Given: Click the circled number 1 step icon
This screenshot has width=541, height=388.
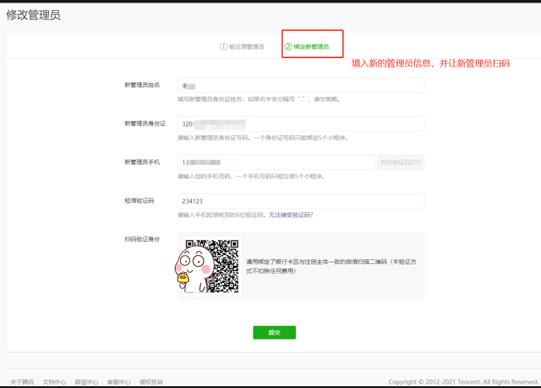Looking at the screenshot, I should tap(224, 47).
